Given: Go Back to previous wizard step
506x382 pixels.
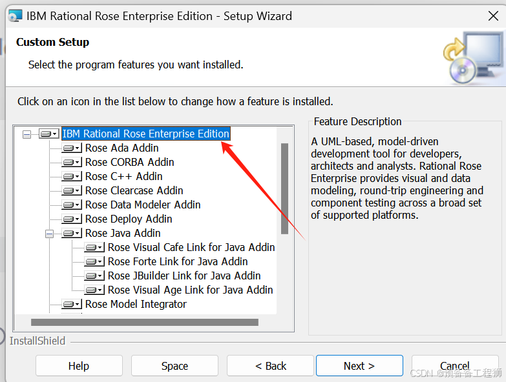Looking at the screenshot, I should [x=270, y=366].
